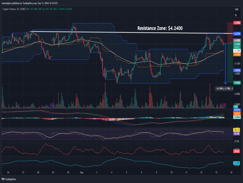Click the date label 9 on the time axis
The height and width of the screenshot is (183, 243).
[x=156, y=172]
